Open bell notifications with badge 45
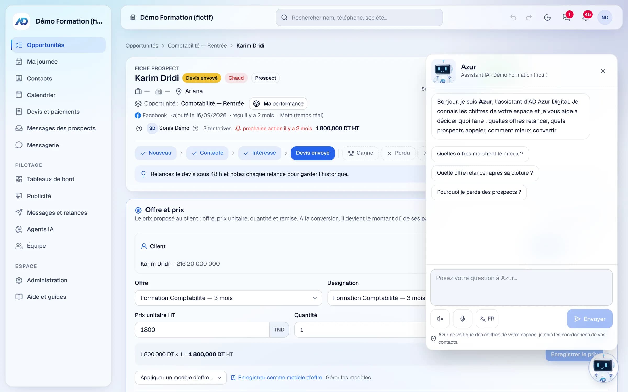Image resolution: width=628 pixels, height=392 pixels. (586, 18)
